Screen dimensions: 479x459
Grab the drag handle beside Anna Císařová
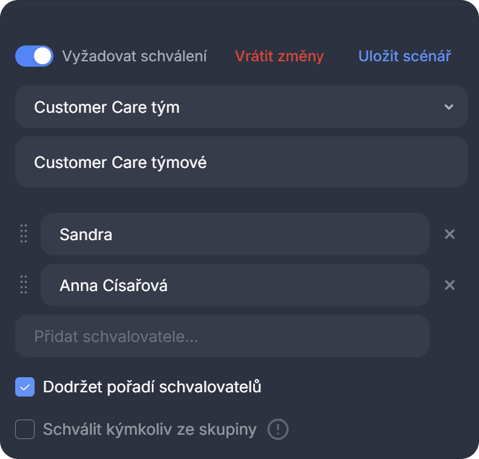tap(24, 285)
